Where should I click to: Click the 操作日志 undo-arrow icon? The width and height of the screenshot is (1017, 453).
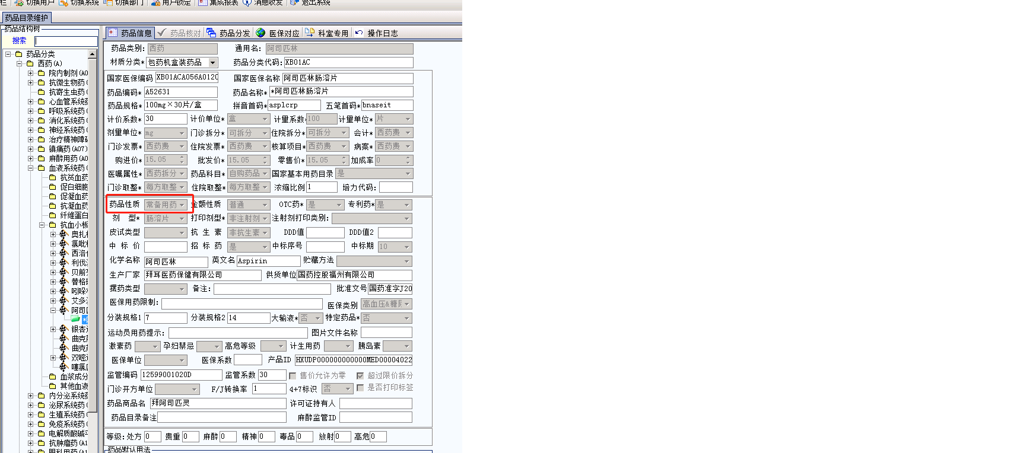click(x=359, y=33)
